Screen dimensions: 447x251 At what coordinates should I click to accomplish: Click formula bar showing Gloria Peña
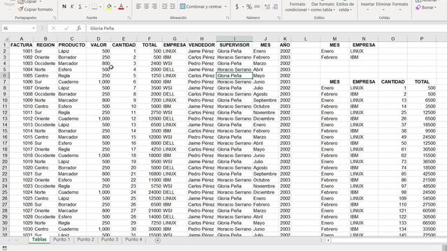pyautogui.click(x=267, y=28)
